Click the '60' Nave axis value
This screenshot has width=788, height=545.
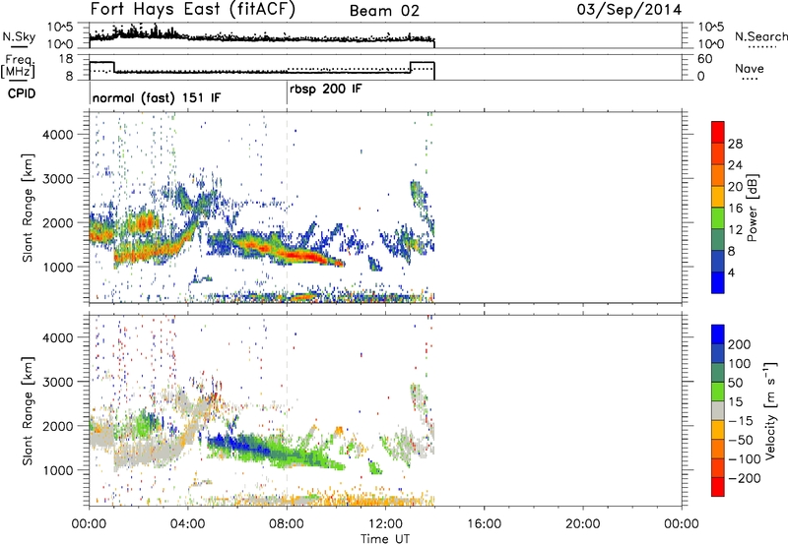[704, 59]
